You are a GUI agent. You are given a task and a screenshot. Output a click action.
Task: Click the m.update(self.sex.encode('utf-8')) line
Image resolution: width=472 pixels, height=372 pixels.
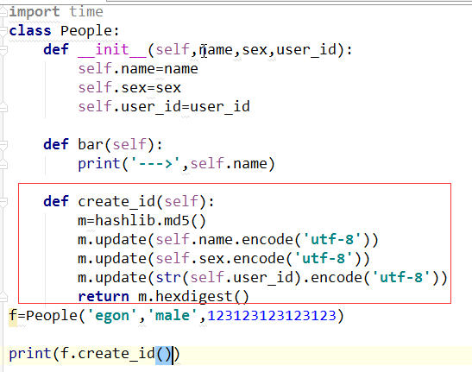(x=223, y=259)
